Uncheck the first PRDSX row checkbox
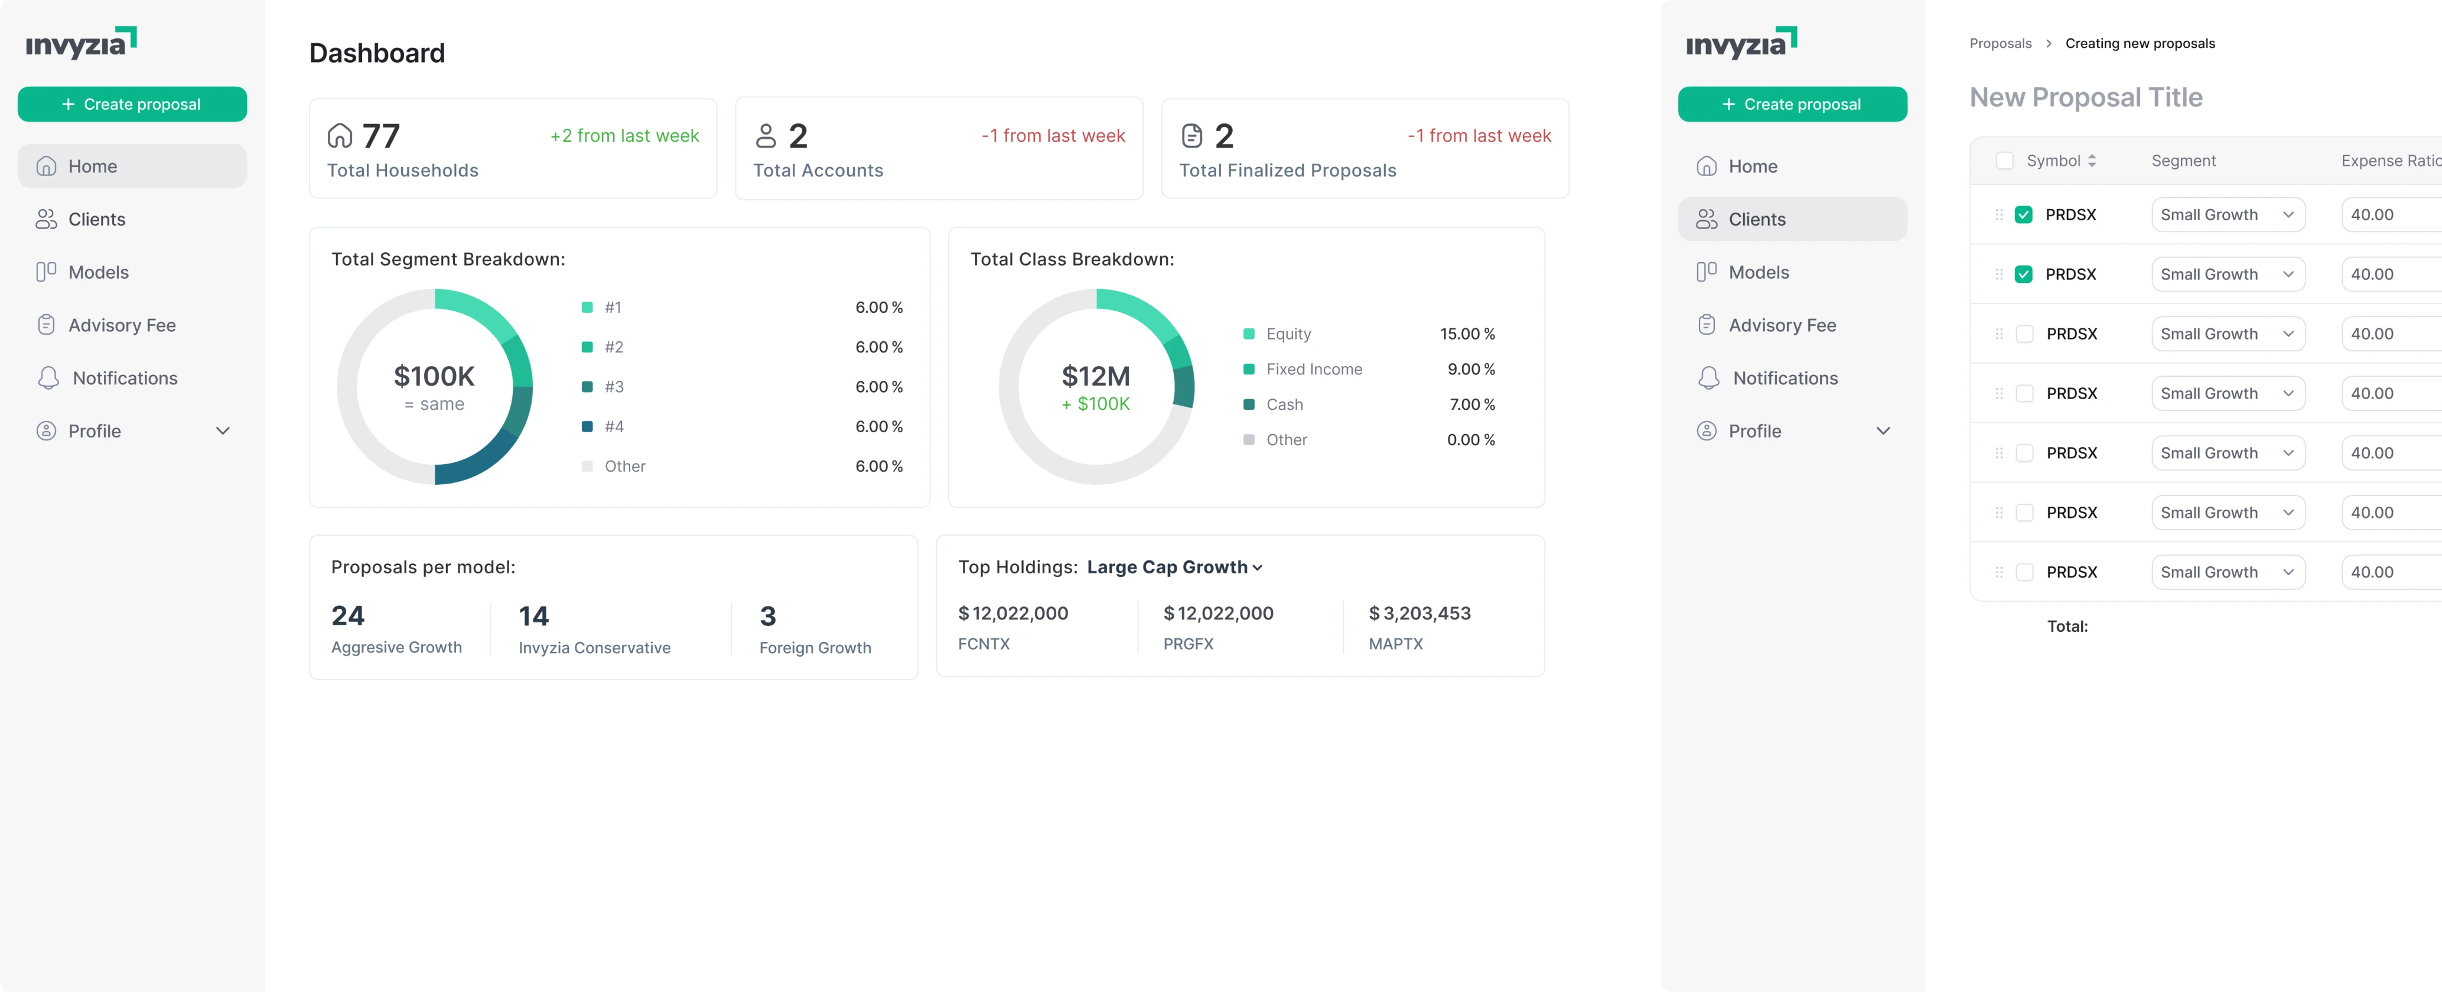Screen dimensions: 2442x992 [2023, 215]
